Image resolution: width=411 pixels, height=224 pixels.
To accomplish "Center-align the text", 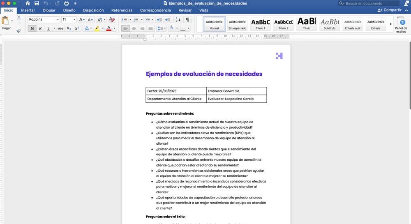I will pyautogui.click(x=134, y=28).
